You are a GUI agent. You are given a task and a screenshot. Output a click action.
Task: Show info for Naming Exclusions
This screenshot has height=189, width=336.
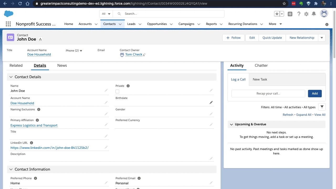(x=39, y=109)
